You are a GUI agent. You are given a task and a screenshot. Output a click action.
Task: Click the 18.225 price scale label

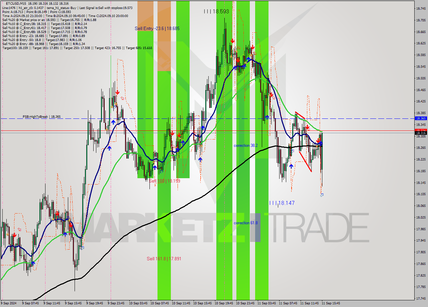click(x=421, y=160)
